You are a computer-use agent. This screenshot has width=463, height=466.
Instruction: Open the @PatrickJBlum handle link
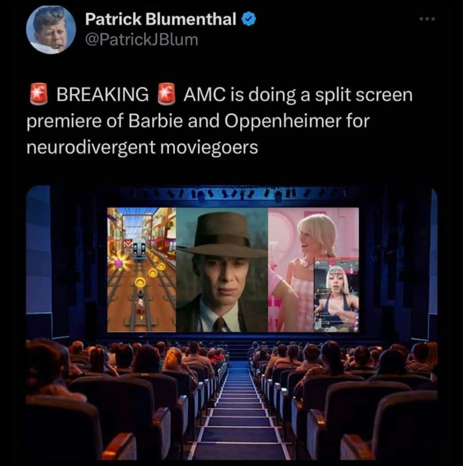click(142, 39)
